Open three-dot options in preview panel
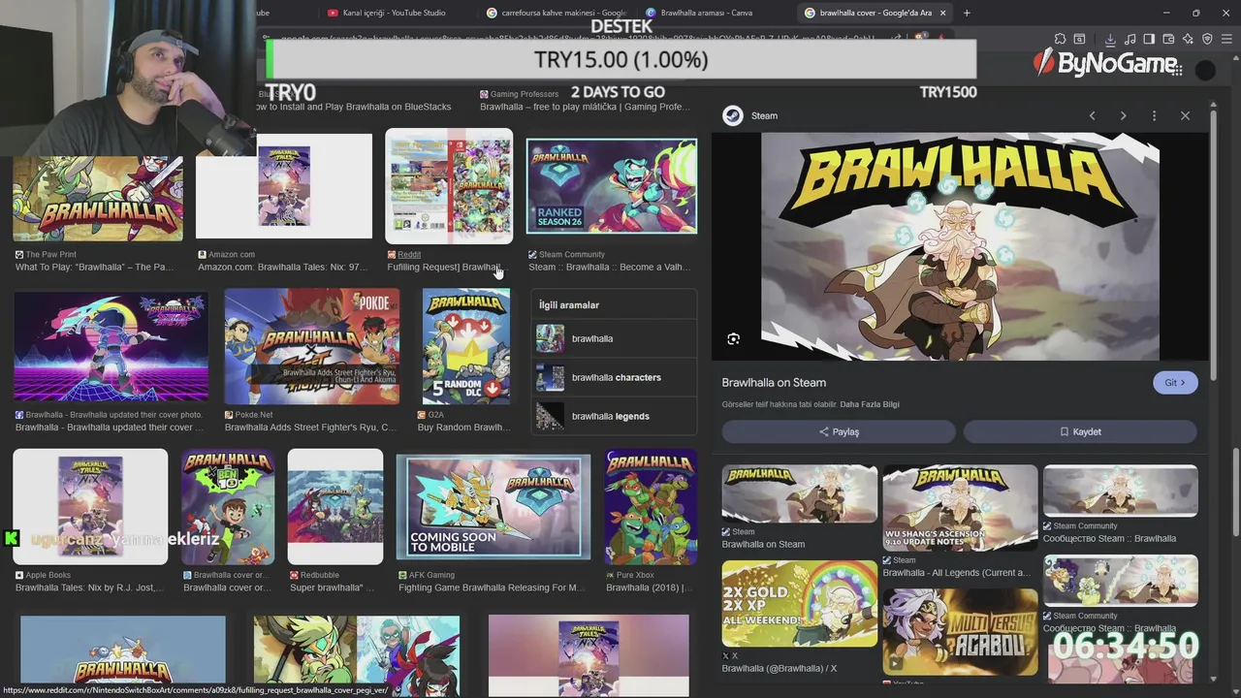The width and height of the screenshot is (1241, 698). pyautogui.click(x=1154, y=115)
